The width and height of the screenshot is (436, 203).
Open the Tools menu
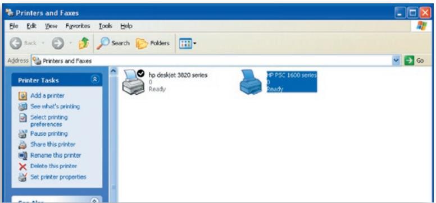pyautogui.click(x=106, y=26)
